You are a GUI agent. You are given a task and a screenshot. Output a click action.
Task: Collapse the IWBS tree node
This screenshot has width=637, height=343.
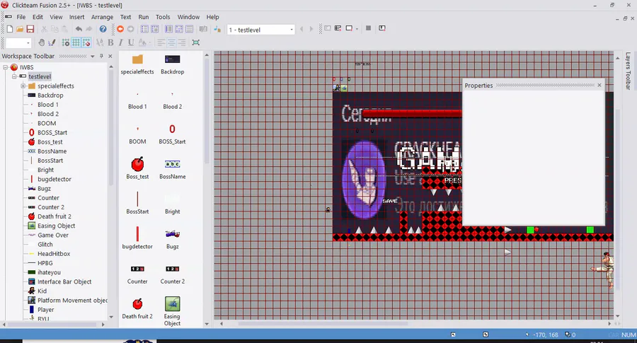pyautogui.click(x=5, y=67)
